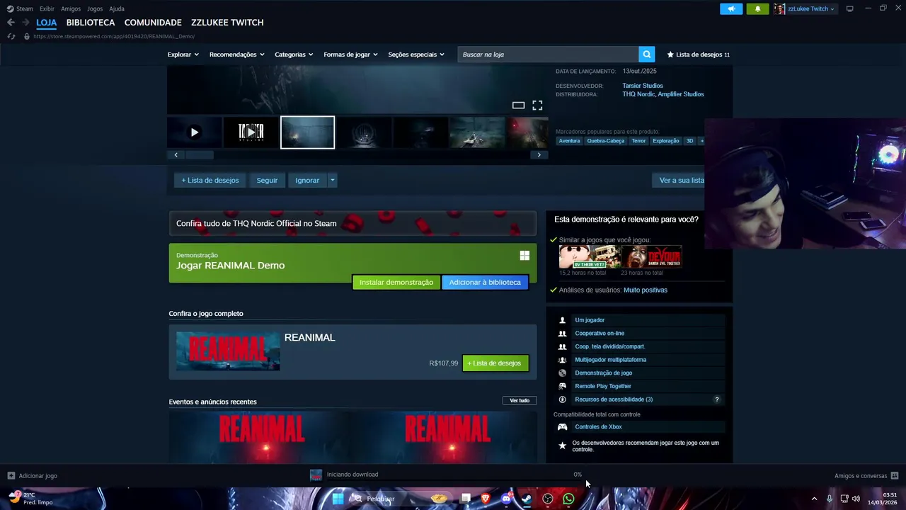Image resolution: width=906 pixels, height=510 pixels.
Task: Click the Xbox controller icon row
Action: [x=639, y=427]
